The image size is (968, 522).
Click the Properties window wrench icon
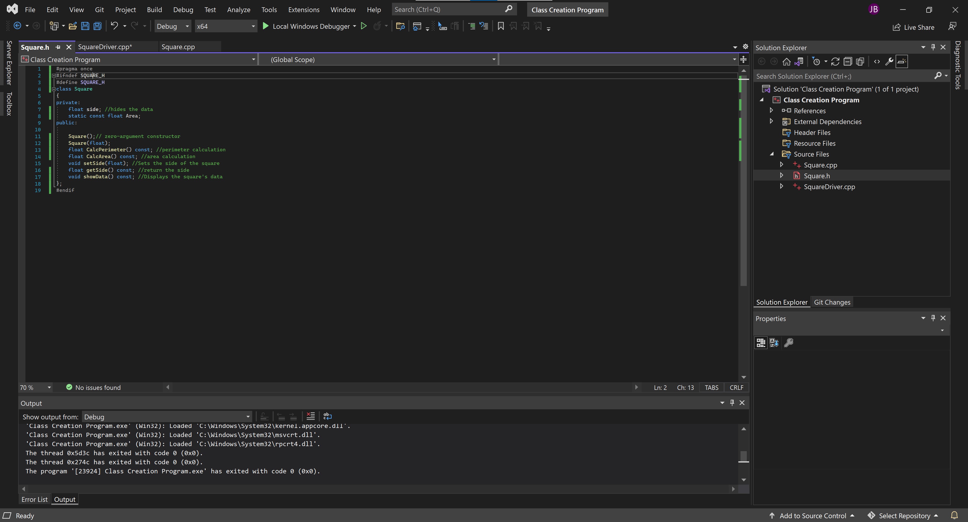click(788, 342)
